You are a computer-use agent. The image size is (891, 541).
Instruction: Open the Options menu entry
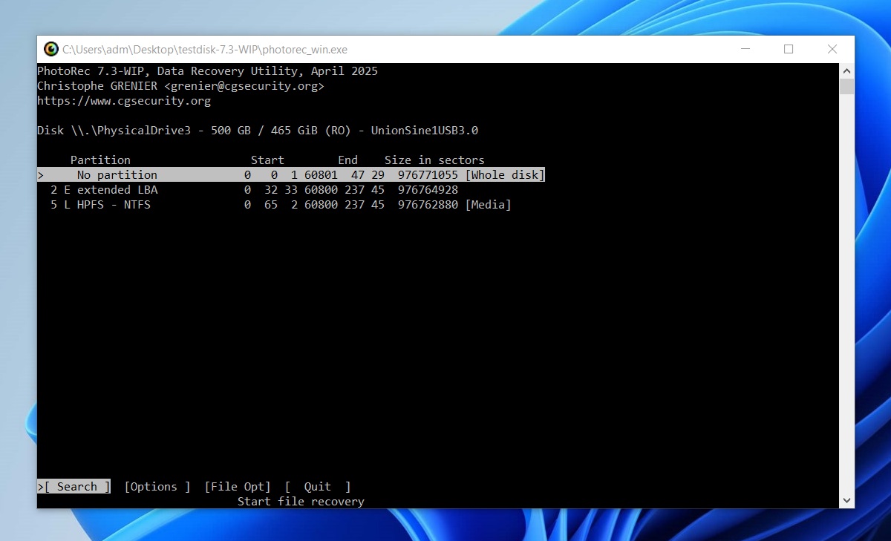click(x=154, y=486)
